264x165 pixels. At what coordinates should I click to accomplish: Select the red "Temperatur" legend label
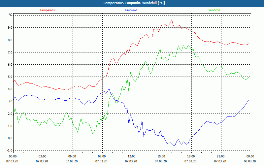[x=48, y=10]
